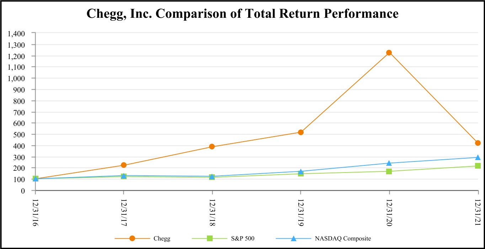Click the green S&P 500 legend marker
The width and height of the screenshot is (485, 249).
point(210,238)
